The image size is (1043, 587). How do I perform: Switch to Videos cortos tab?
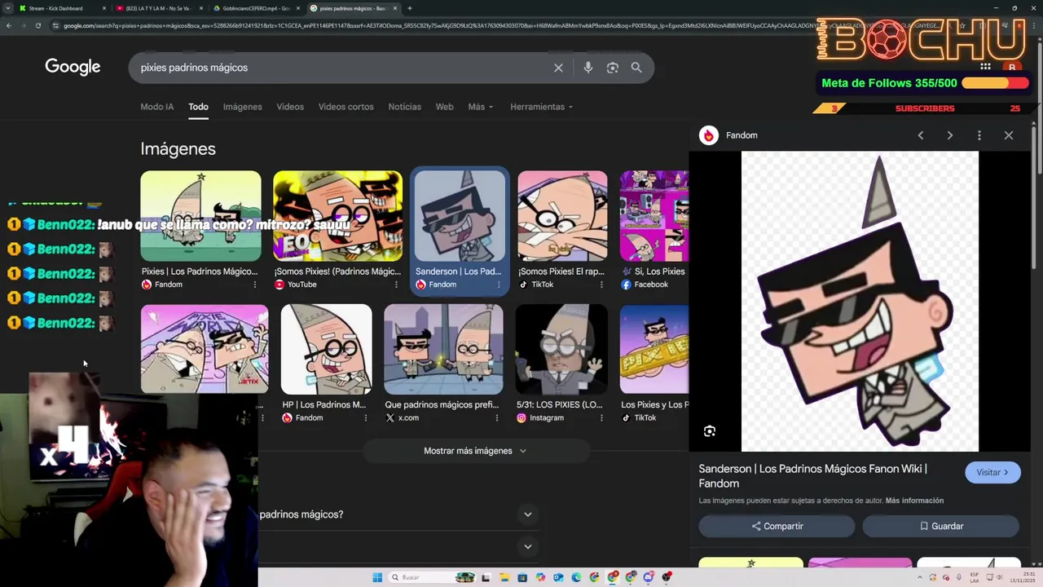coord(346,107)
